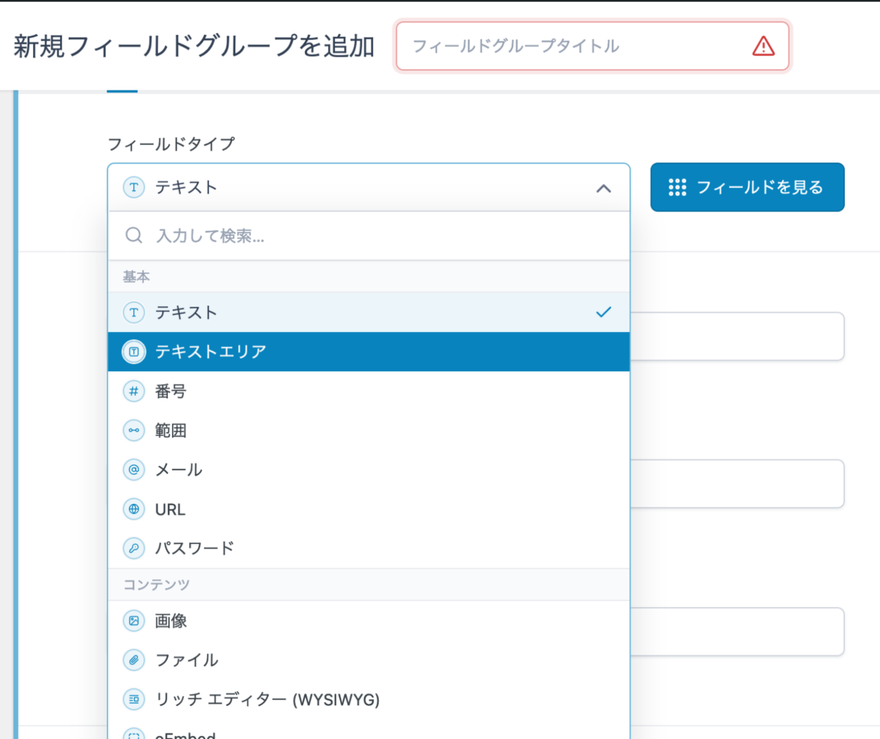Collapse the field type dropdown chevron
The height and width of the screenshot is (739, 880).
click(603, 188)
